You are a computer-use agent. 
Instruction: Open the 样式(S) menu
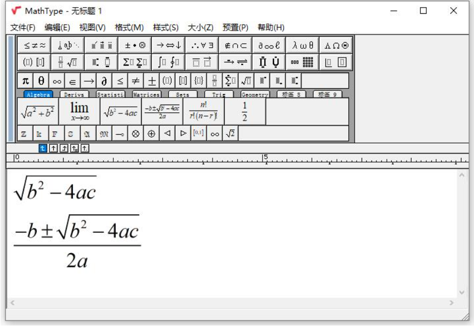tap(165, 27)
